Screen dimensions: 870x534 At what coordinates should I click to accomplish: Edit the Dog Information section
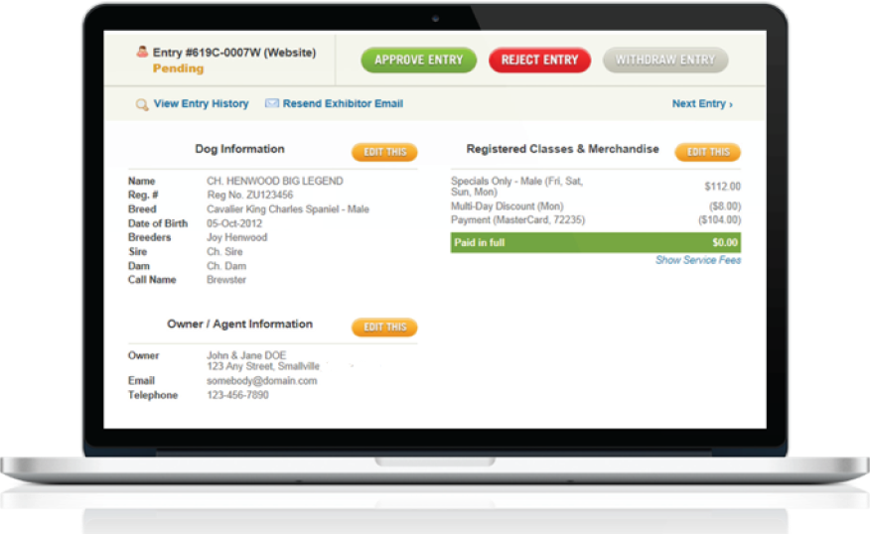[384, 153]
